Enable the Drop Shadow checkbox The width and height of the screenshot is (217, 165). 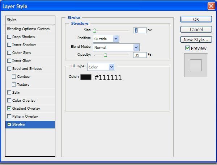tap(9, 37)
